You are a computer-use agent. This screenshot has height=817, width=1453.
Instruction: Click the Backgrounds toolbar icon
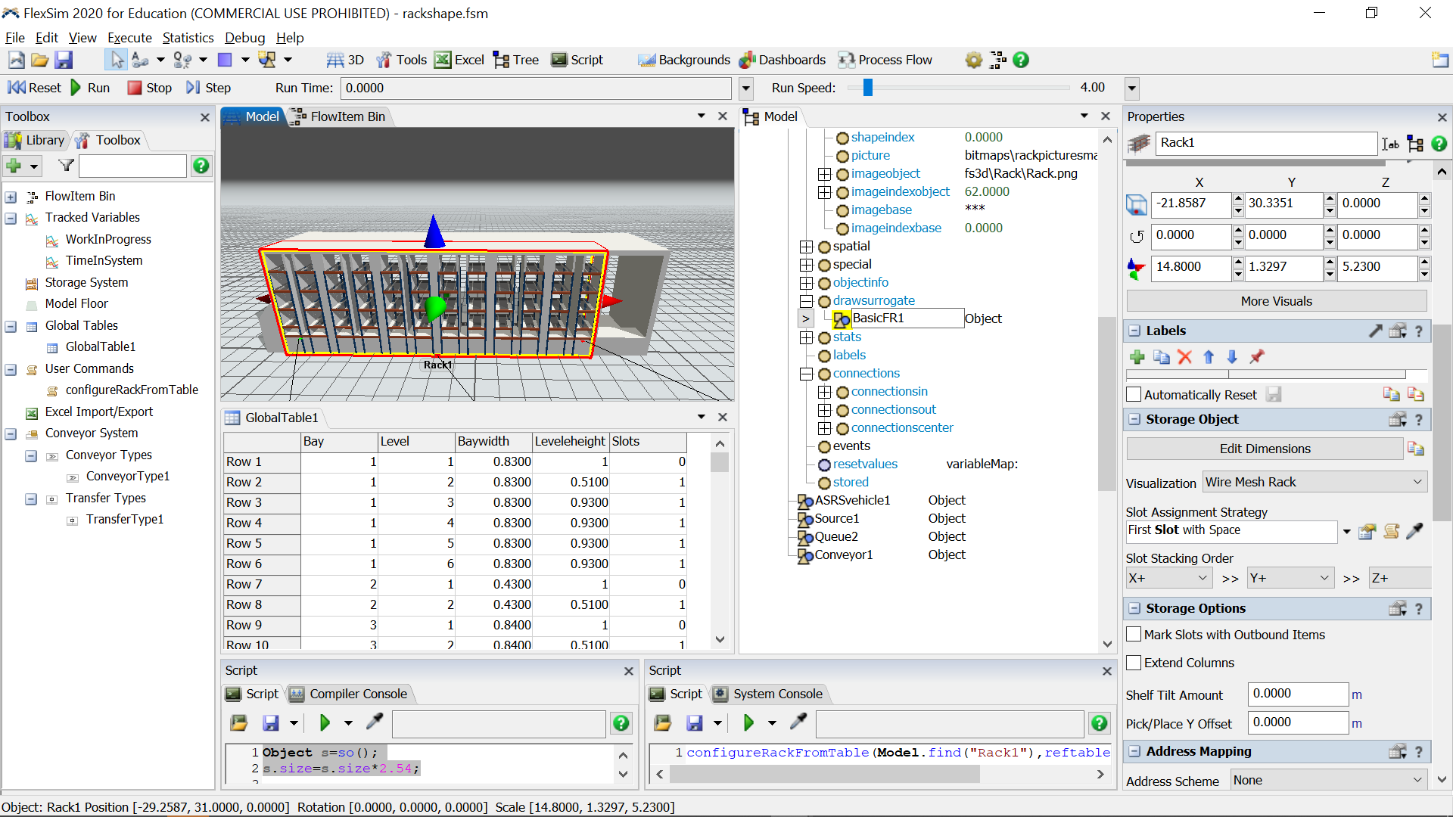click(683, 60)
